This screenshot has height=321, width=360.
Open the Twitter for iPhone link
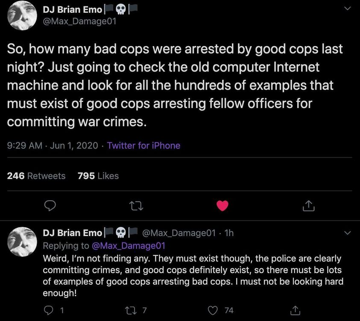click(143, 146)
